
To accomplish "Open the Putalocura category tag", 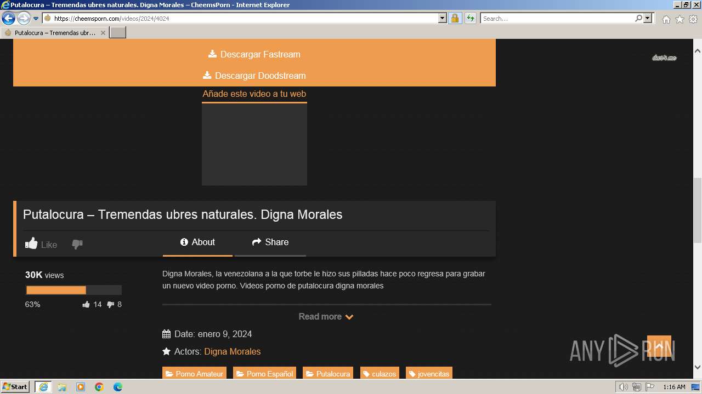I will point(328,374).
